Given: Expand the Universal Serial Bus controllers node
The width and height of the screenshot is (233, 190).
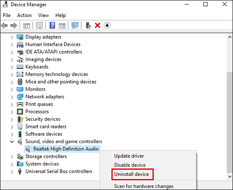Looking at the screenshot, I should [x=12, y=172].
